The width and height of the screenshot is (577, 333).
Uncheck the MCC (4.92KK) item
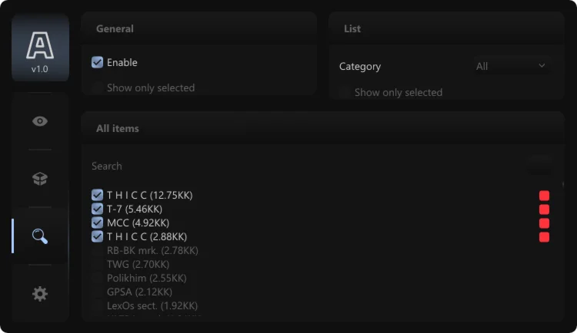coord(98,223)
